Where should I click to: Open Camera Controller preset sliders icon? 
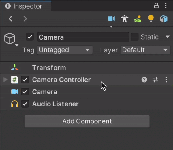tap(155, 80)
